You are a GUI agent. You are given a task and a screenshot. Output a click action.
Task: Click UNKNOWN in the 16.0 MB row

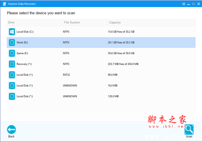[70, 85]
